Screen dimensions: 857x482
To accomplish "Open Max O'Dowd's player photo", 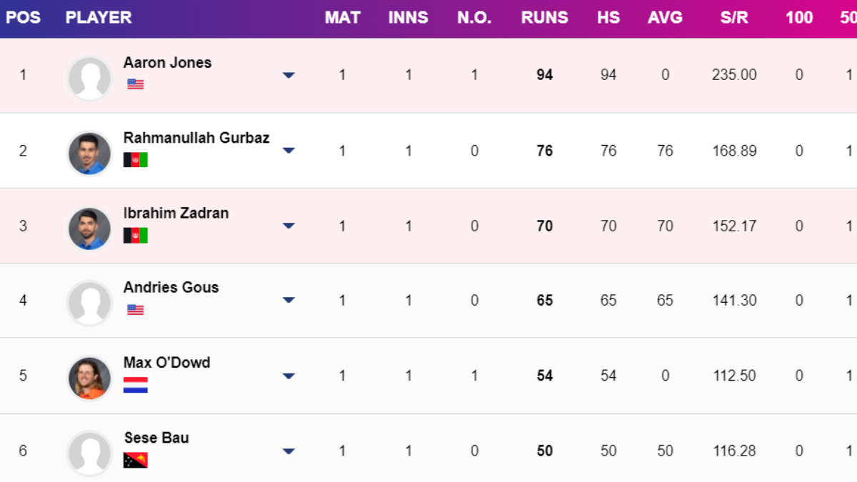I will pyautogui.click(x=89, y=378).
